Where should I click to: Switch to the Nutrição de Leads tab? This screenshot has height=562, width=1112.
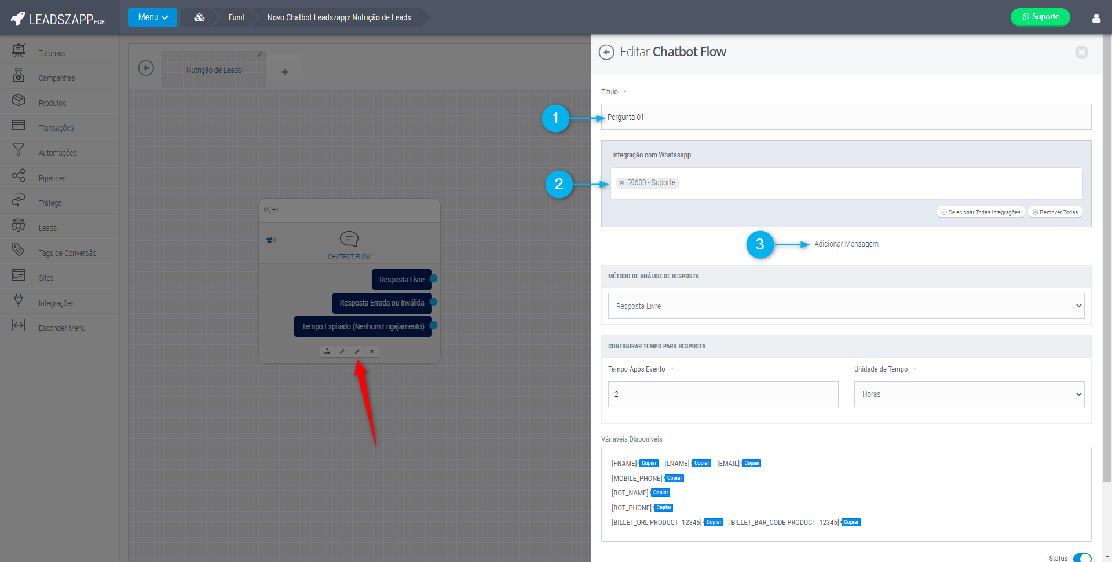tap(214, 70)
